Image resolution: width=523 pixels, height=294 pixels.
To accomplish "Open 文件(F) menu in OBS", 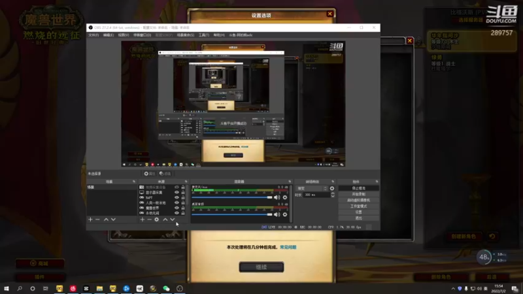I will click(x=93, y=35).
